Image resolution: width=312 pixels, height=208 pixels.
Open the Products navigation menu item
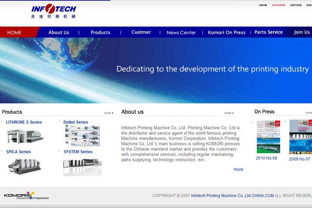point(100,32)
